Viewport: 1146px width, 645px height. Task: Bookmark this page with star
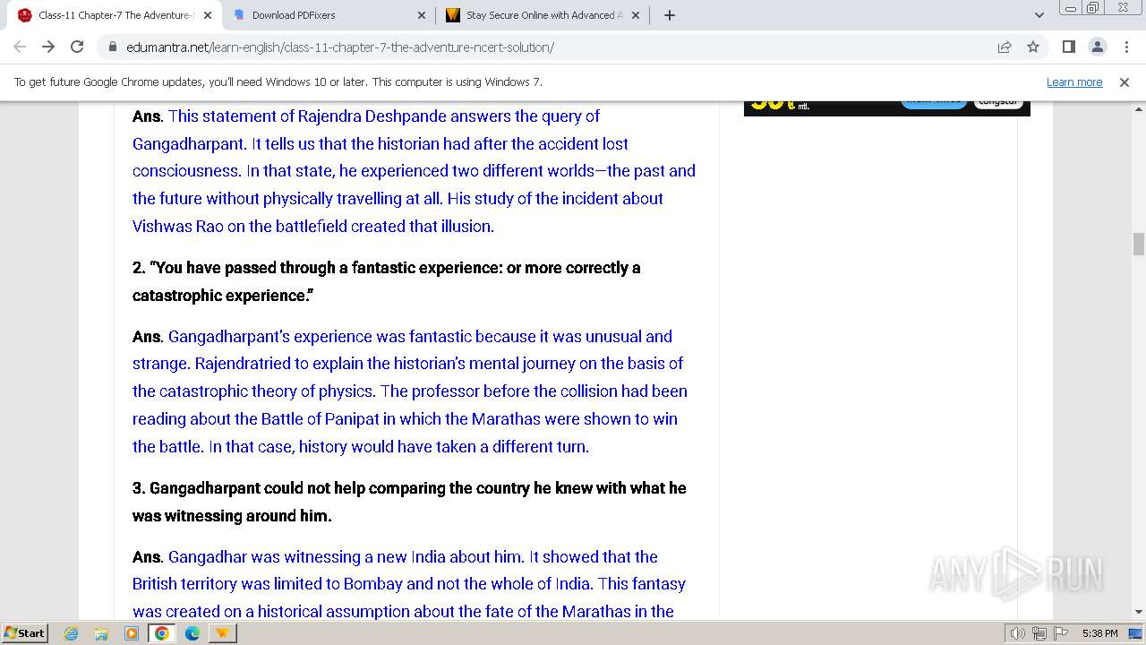pos(1033,47)
